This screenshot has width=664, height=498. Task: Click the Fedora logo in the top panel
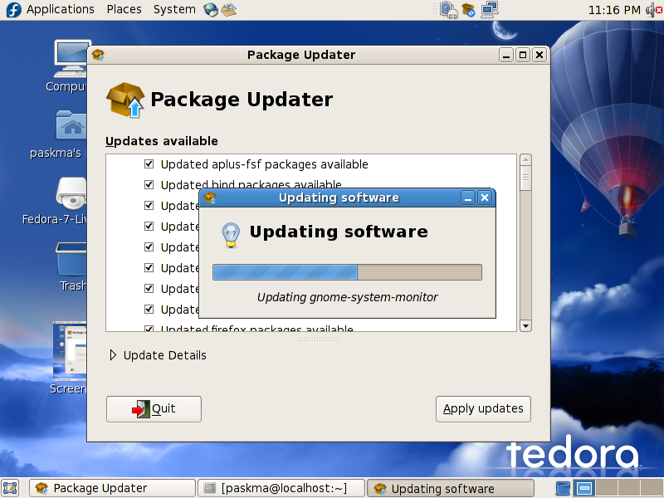point(13,9)
